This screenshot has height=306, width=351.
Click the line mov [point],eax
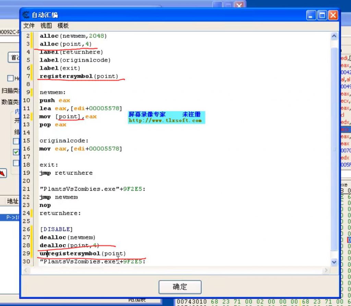(x=68, y=116)
